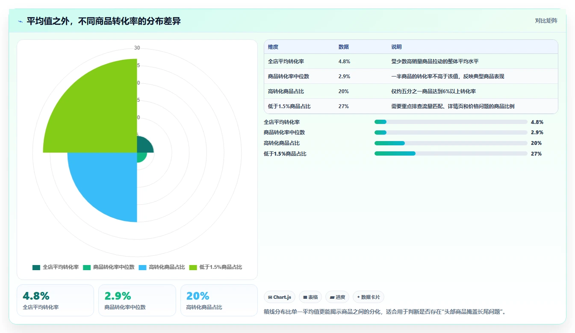Click the small green median chart segment
This screenshot has width=575, height=333.
[x=141, y=156]
